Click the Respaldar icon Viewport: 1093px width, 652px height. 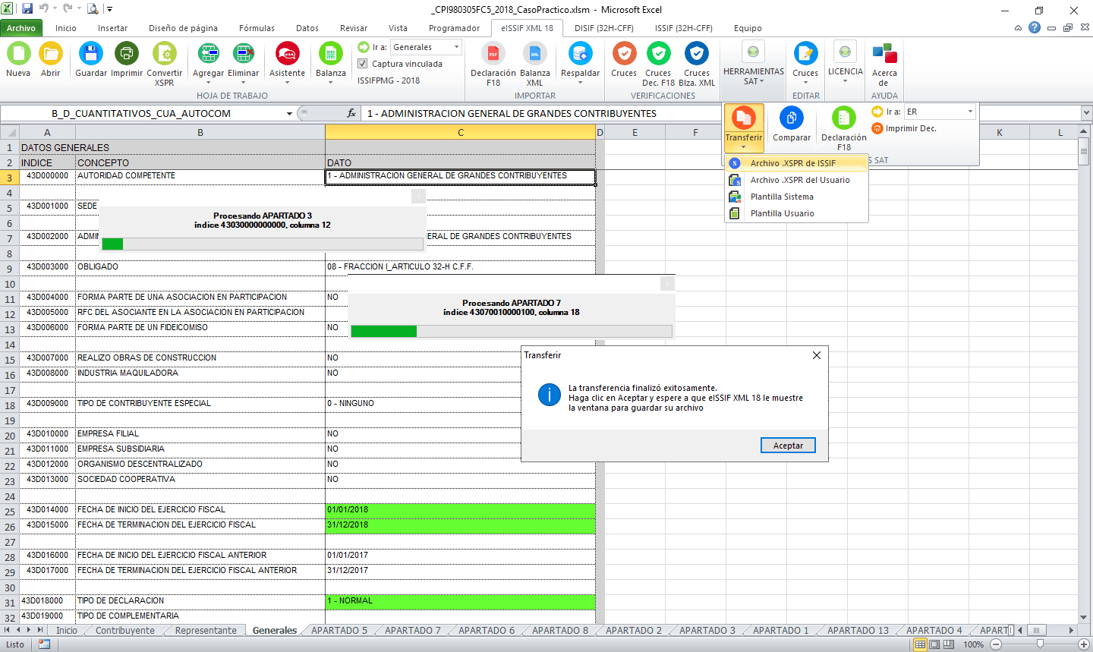[x=581, y=54]
